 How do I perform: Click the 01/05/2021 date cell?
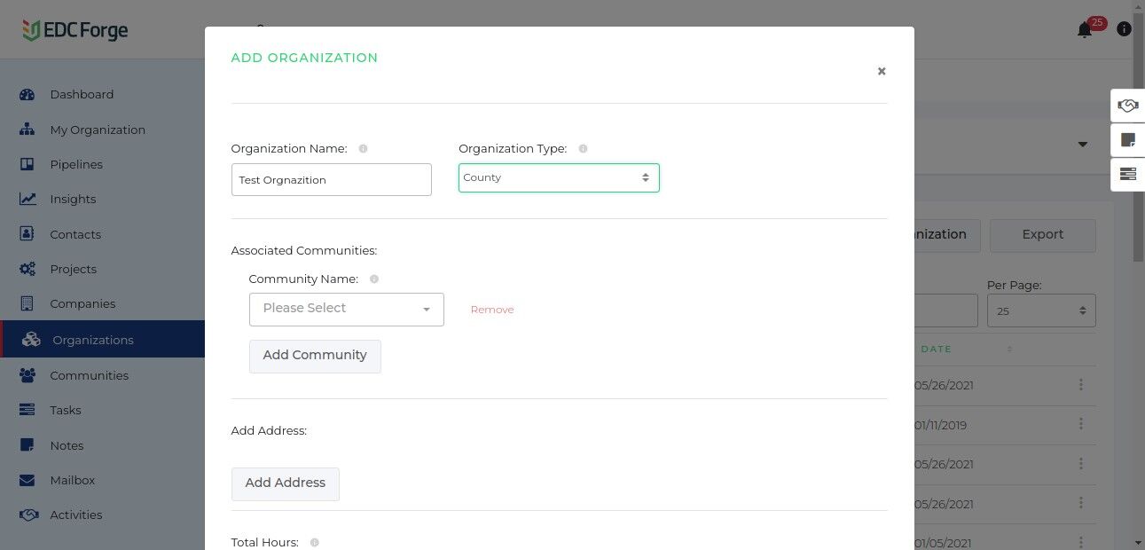(942, 543)
